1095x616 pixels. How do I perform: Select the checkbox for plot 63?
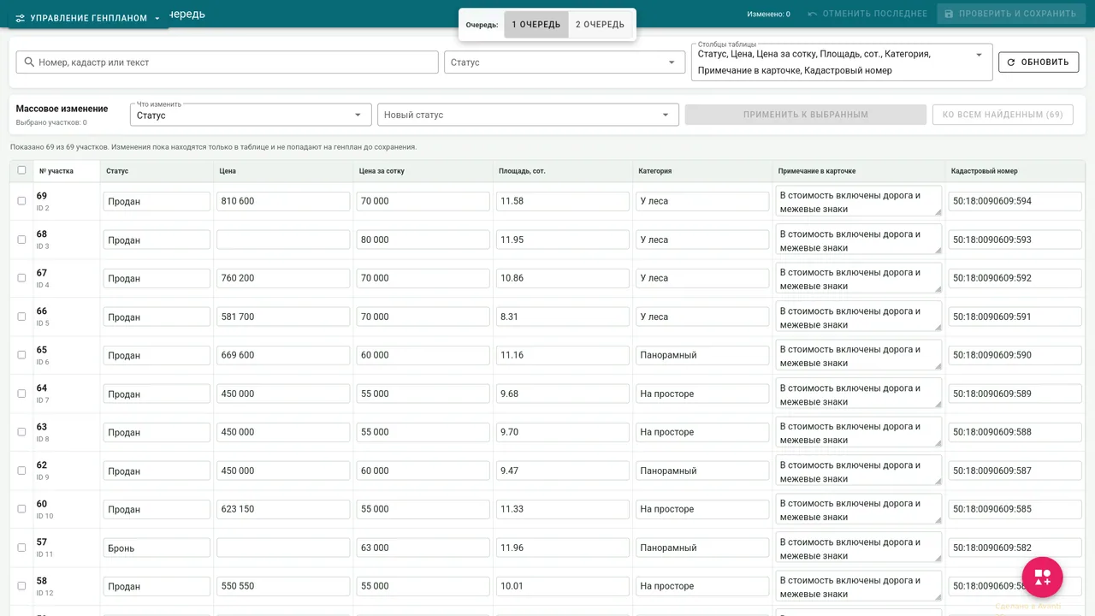click(22, 432)
